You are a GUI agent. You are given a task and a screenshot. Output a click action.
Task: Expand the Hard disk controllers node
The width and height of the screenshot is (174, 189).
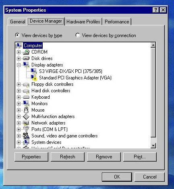coord(19,91)
